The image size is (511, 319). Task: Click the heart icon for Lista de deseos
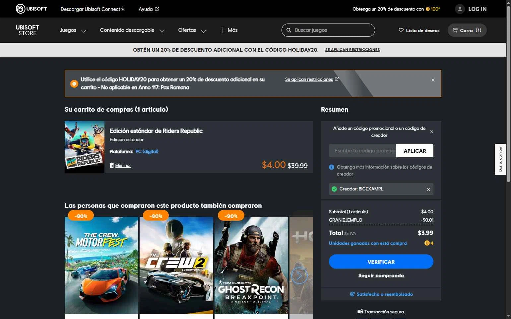point(401,30)
